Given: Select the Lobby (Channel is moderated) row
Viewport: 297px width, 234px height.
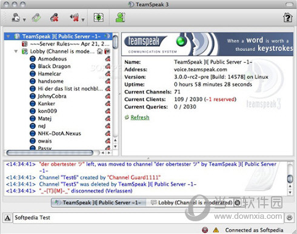Looking at the screenshot, I should (x=62, y=51).
